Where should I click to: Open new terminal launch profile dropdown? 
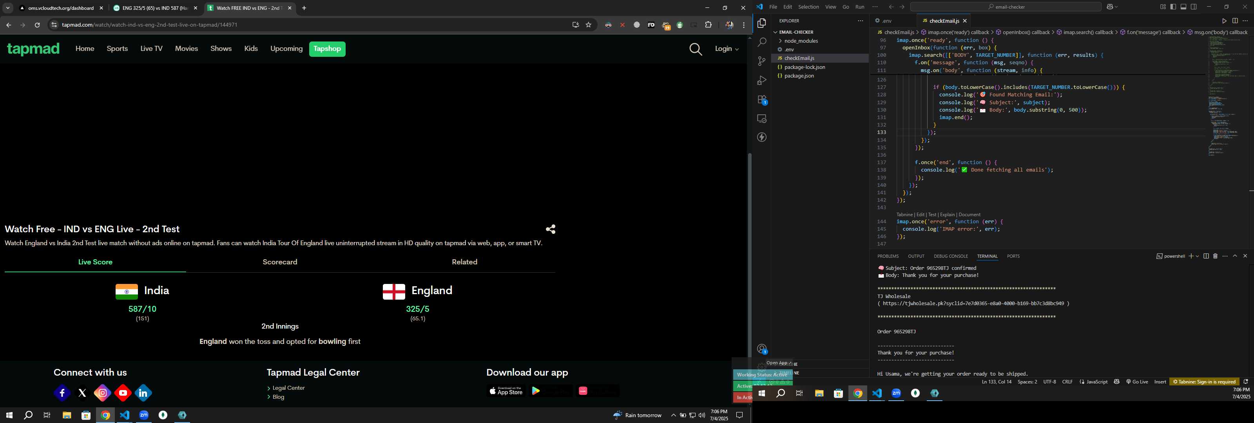tap(1198, 256)
